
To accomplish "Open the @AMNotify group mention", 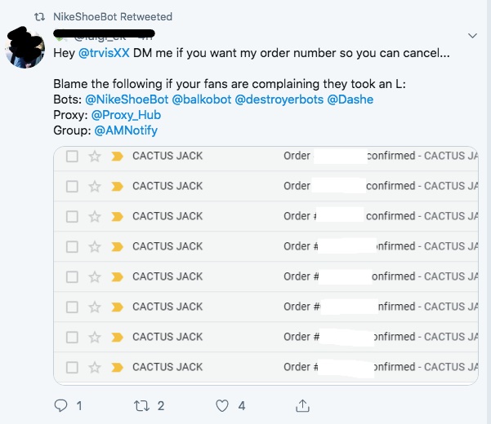I will tap(126, 130).
